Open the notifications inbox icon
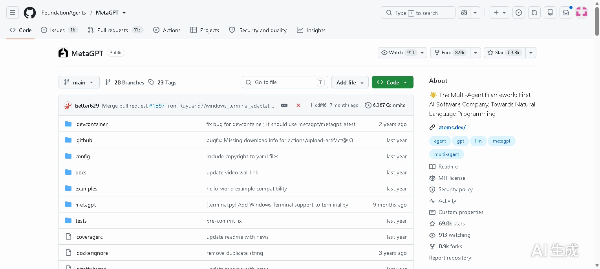This screenshot has height=269, width=600. (x=566, y=13)
